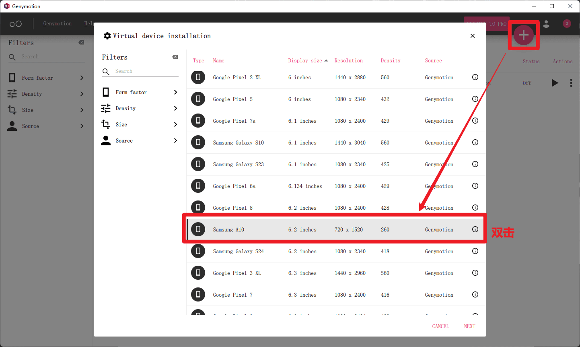Click the clear filters icon in dialog
The image size is (580, 347).
click(x=175, y=57)
